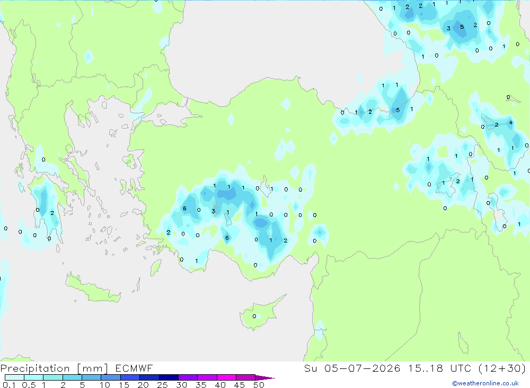Click the legend scale label '50'
The height and width of the screenshot is (388, 530).
coord(259,385)
